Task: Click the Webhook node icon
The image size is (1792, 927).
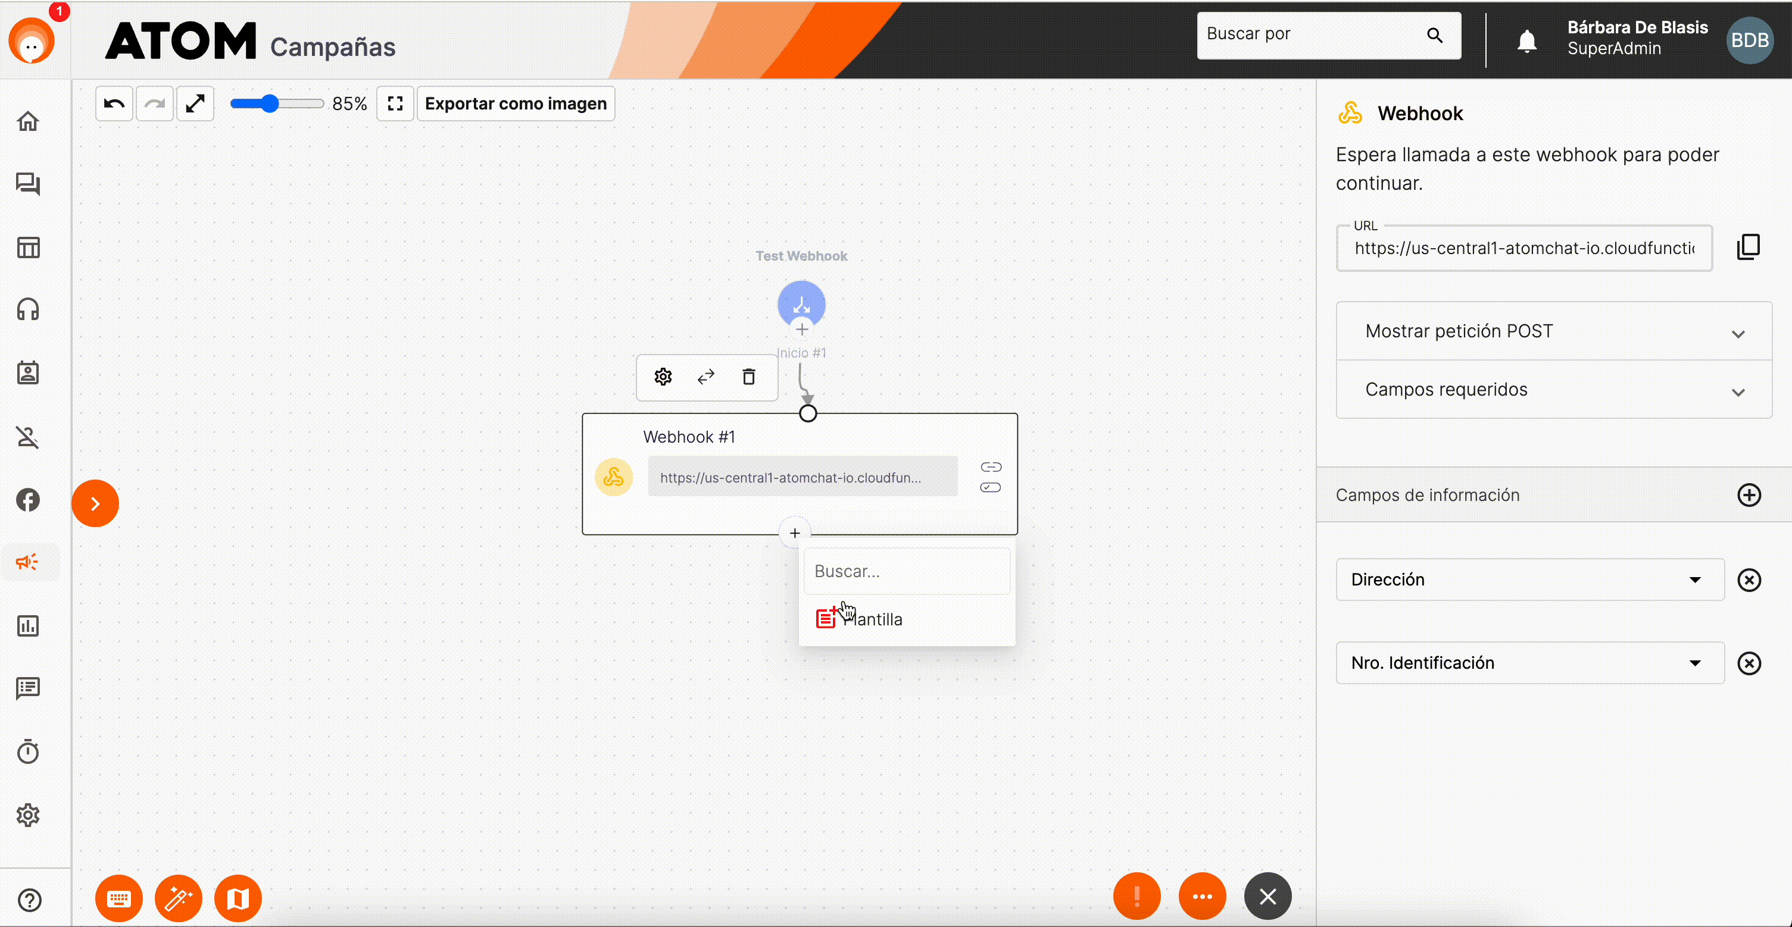Action: (614, 477)
